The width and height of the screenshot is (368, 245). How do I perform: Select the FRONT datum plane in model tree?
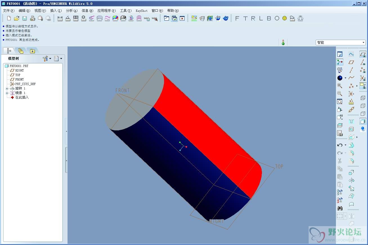click(x=19, y=79)
